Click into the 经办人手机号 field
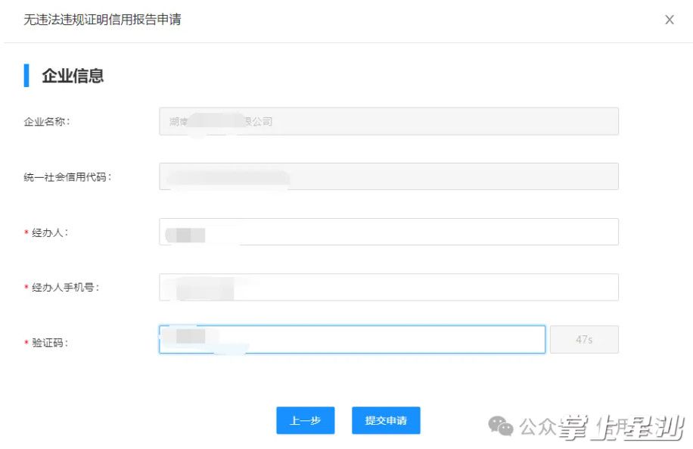 pos(388,288)
